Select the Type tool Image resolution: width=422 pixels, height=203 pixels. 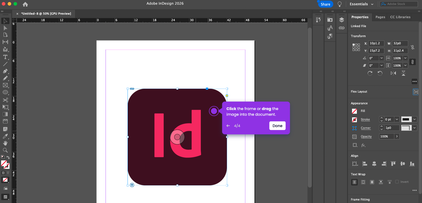5,57
